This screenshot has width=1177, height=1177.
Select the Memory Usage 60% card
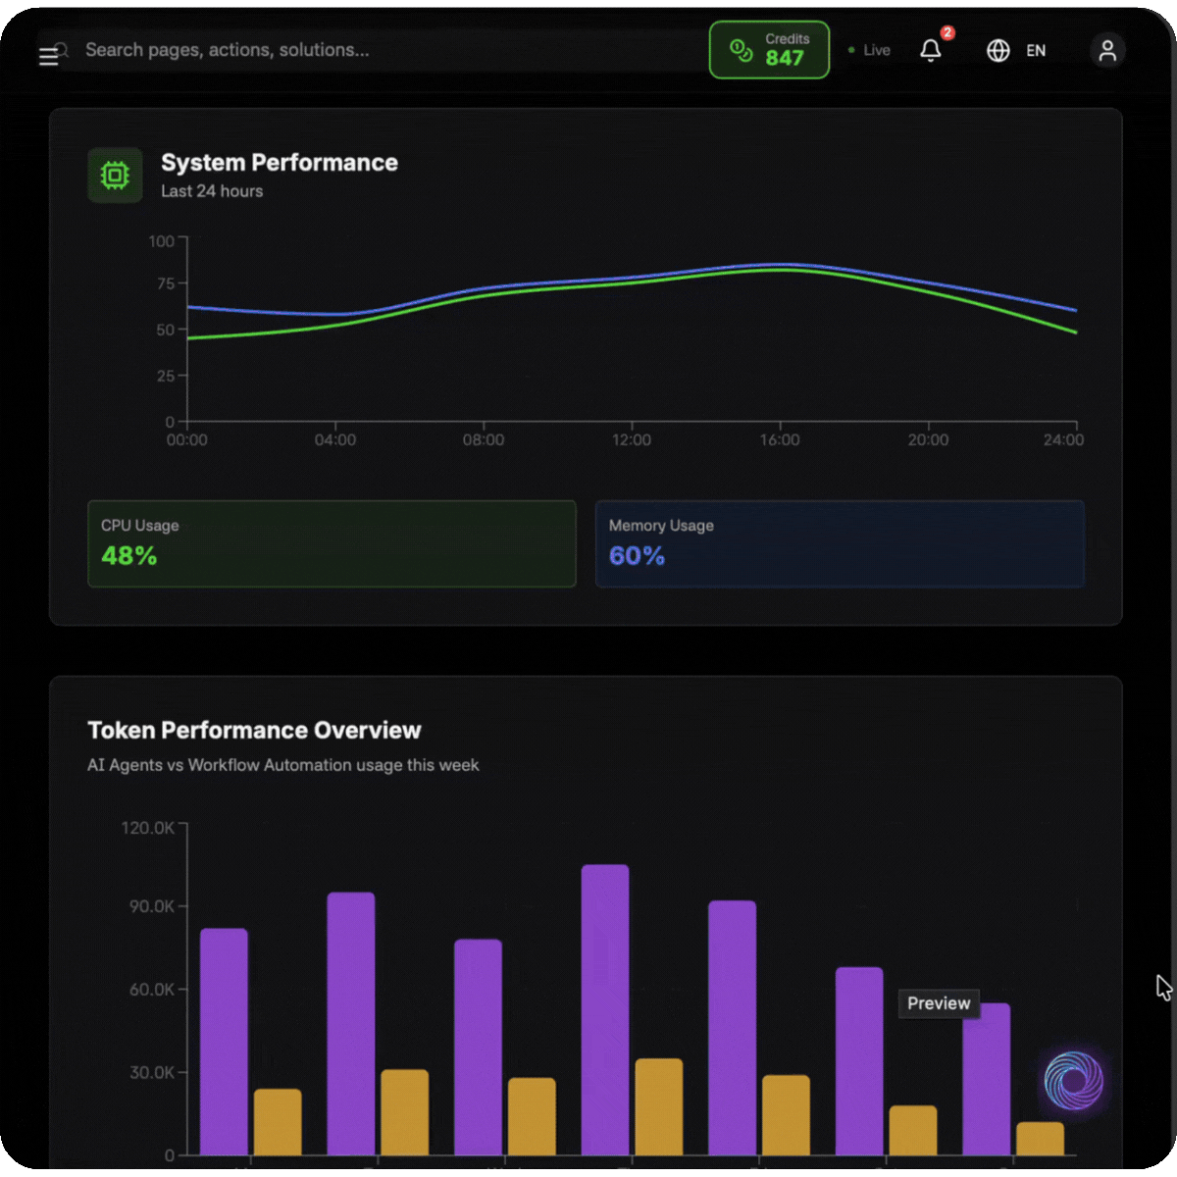840,544
